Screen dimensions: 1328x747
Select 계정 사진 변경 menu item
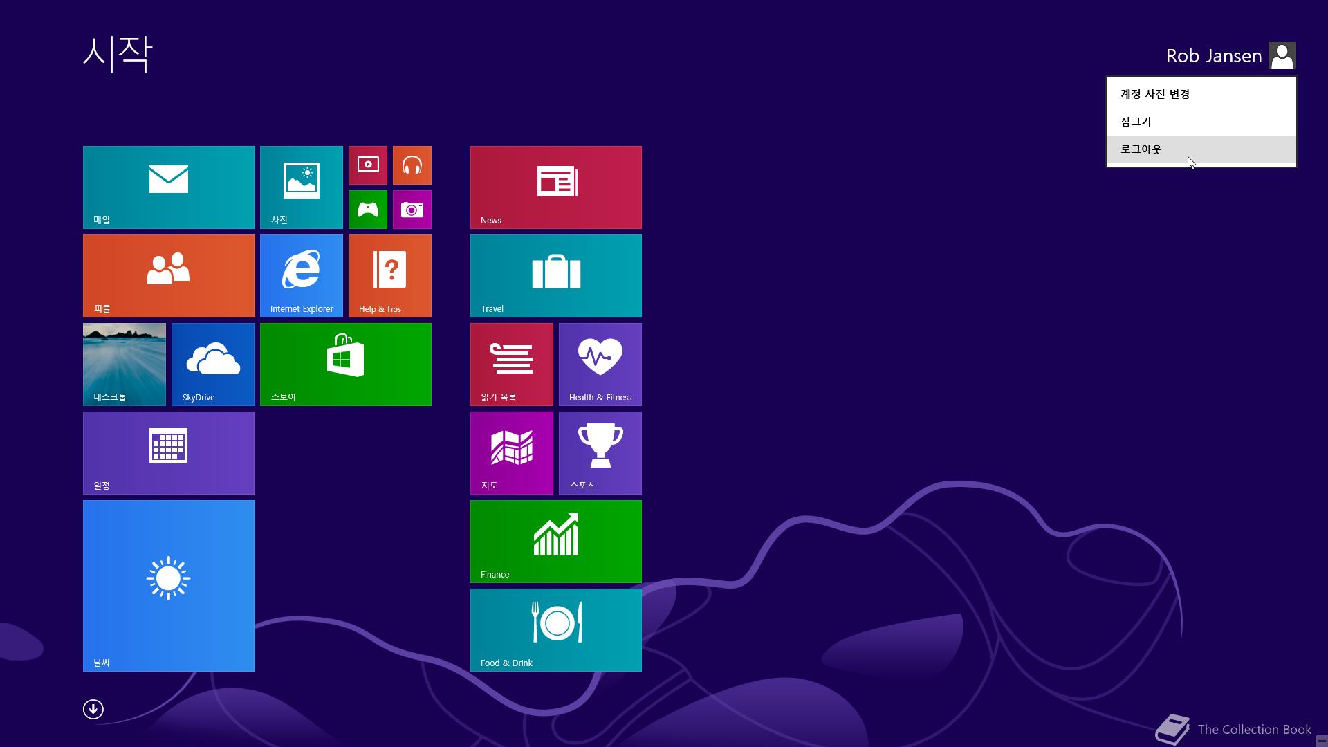[x=1201, y=94]
